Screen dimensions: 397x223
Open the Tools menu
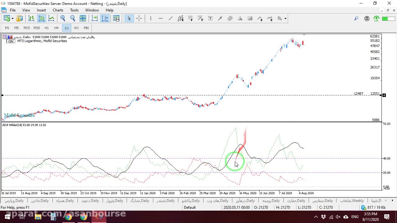tap(74, 10)
